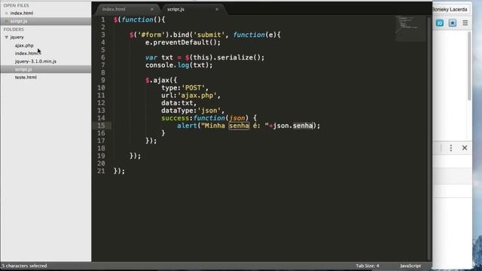Click the highlighted word senha in string
Screen dimensions: 482x271
(239, 126)
